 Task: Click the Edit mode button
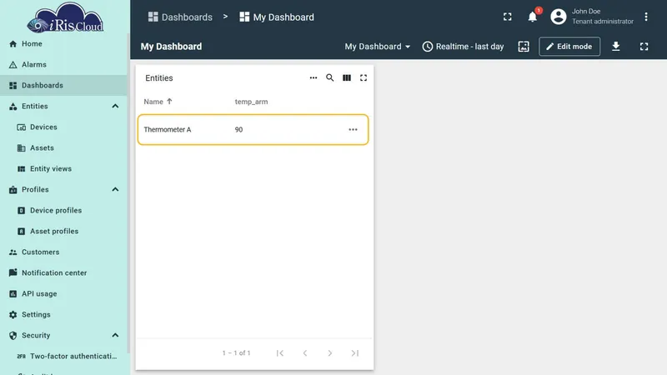pos(569,47)
